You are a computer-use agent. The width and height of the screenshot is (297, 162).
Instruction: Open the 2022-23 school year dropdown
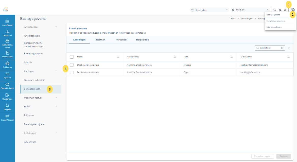coord(250,10)
